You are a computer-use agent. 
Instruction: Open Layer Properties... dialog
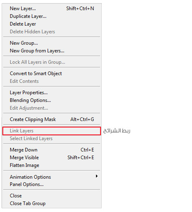click(x=52, y=93)
